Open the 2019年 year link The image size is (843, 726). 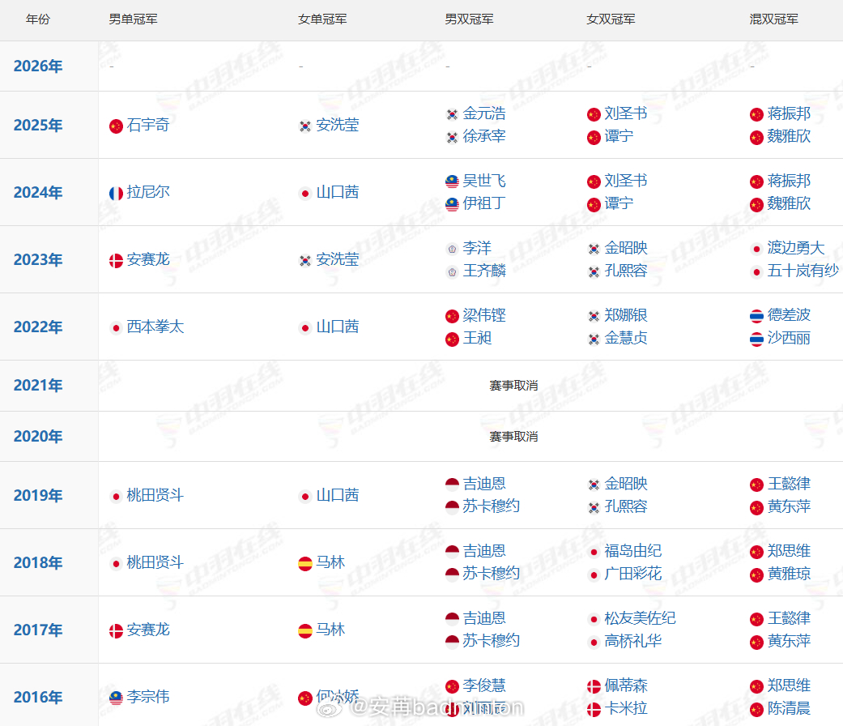[38, 495]
